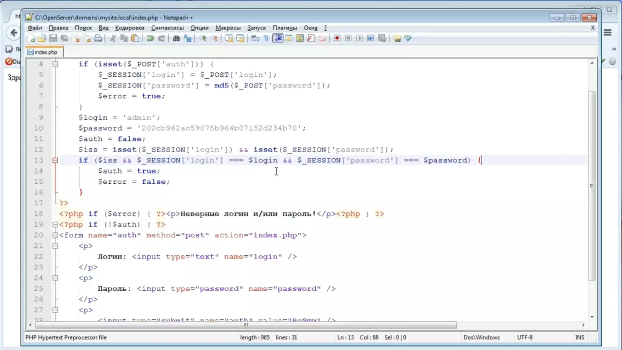Toggle word wrap in the toolbar

click(x=255, y=38)
